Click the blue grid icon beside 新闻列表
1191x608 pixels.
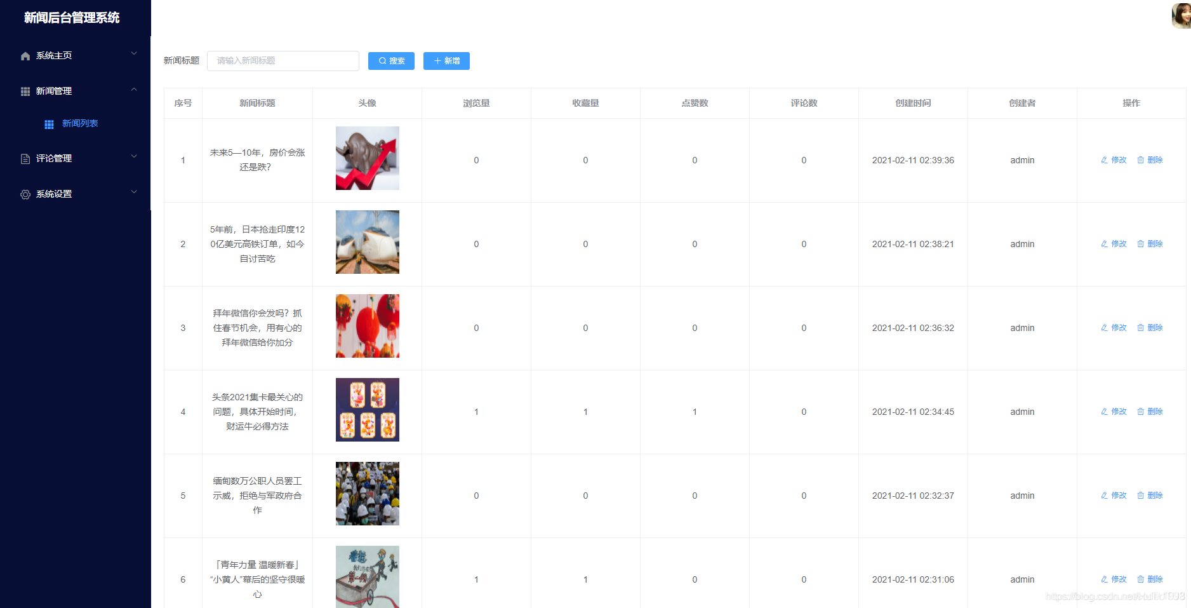click(49, 124)
